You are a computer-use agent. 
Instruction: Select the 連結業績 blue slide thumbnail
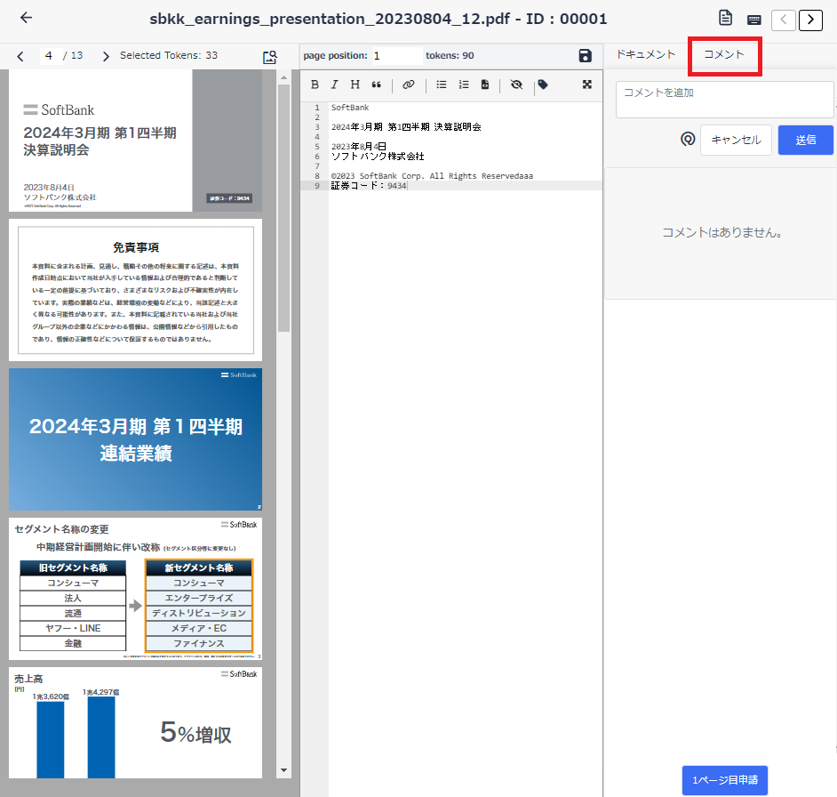[135, 439]
